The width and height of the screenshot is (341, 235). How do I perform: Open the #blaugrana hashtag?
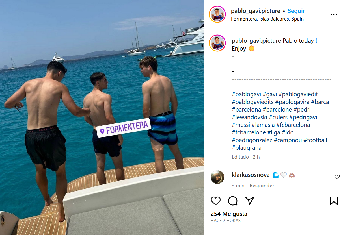coord(247,148)
